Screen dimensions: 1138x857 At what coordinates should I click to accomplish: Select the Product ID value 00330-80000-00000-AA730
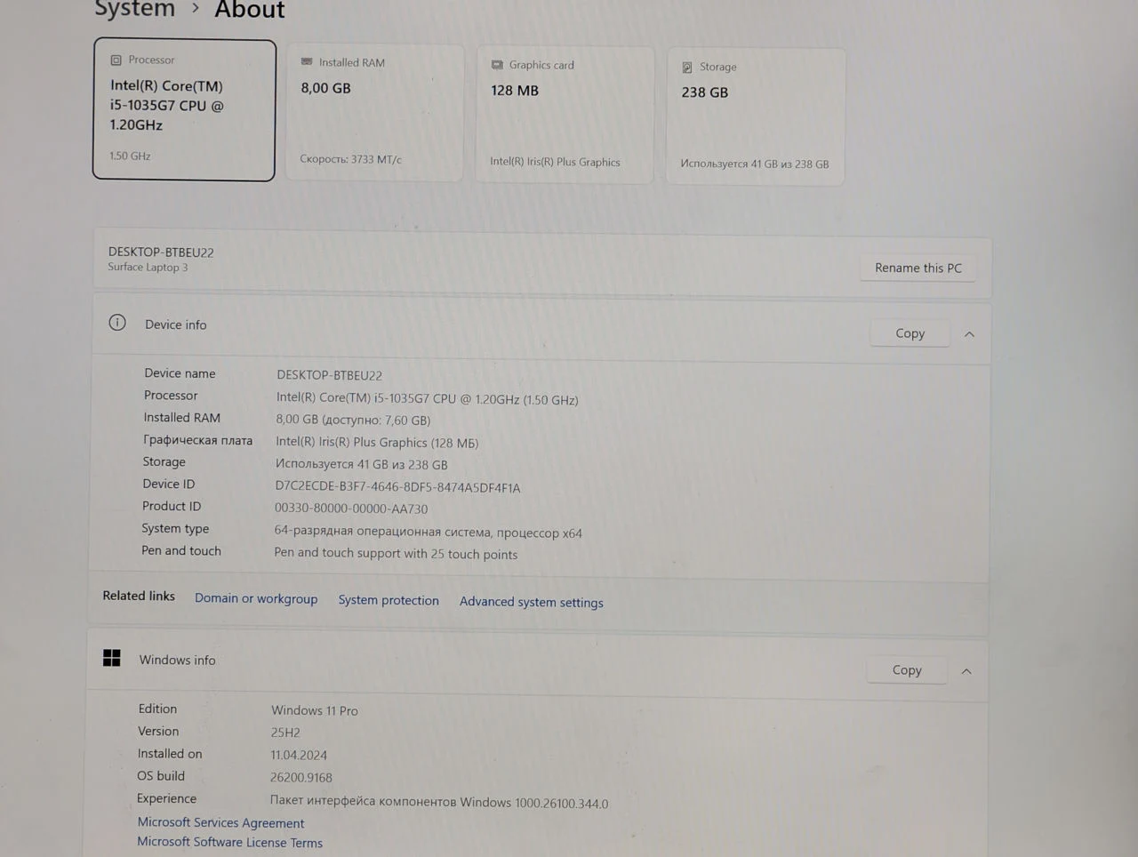[351, 509]
